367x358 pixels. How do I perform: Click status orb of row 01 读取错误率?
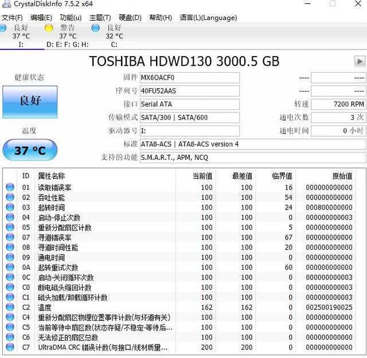[10, 187]
